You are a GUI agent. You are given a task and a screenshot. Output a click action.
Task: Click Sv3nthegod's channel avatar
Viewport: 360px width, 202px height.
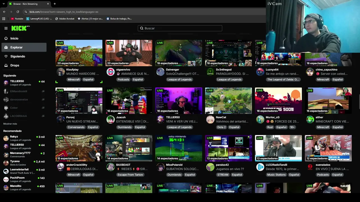210,72
